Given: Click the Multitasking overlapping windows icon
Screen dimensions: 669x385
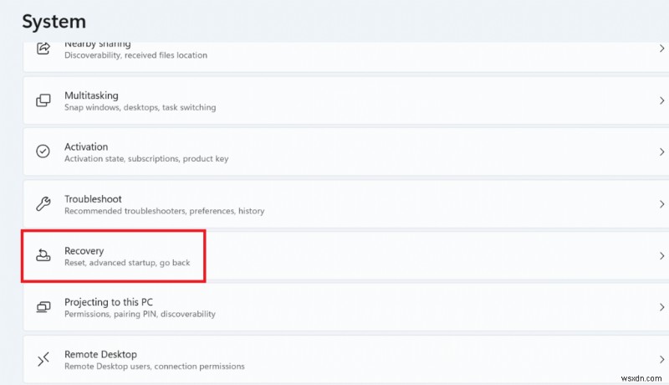Looking at the screenshot, I should [43, 100].
